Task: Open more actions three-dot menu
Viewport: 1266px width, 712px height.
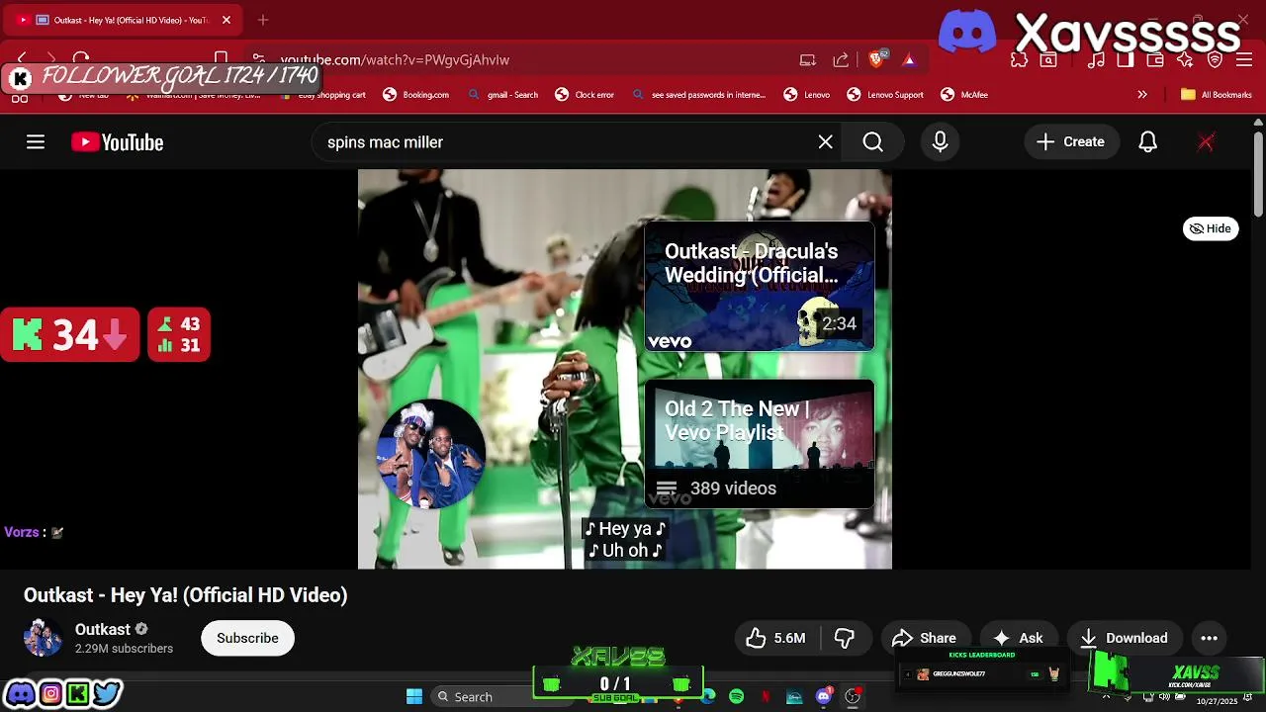Action: coord(1209,638)
